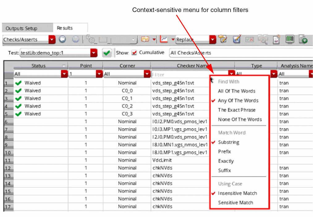Expand the Test testLib:demo_top:1 dropdown
Image resolution: width=313 pixels, height=217 pixels.
coord(94,53)
